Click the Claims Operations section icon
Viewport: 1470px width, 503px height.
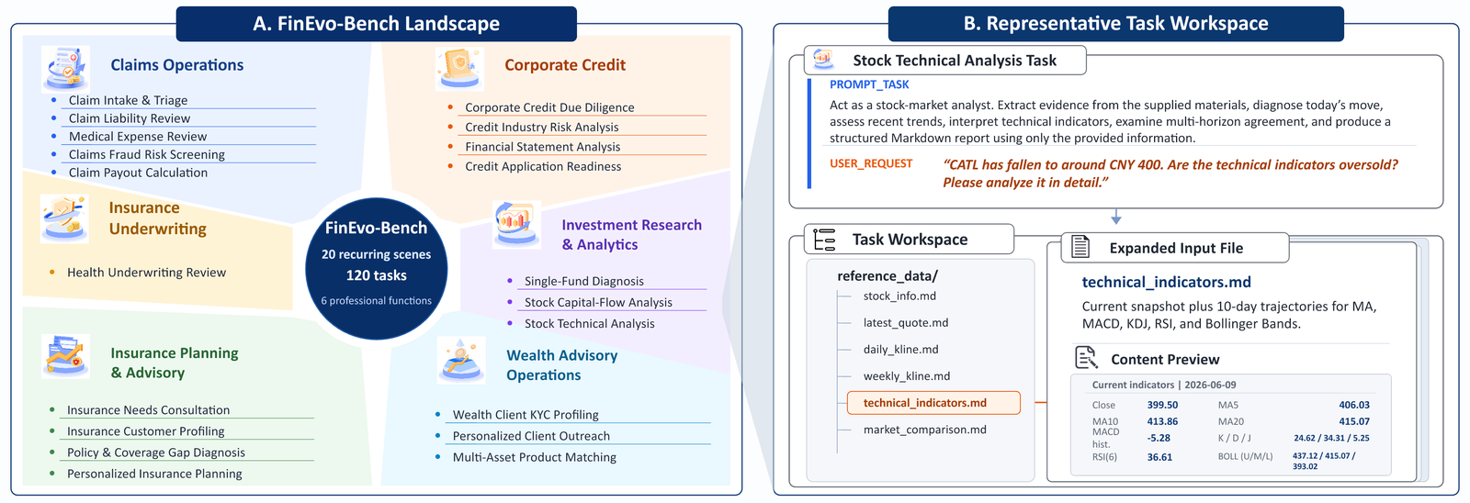point(64,69)
